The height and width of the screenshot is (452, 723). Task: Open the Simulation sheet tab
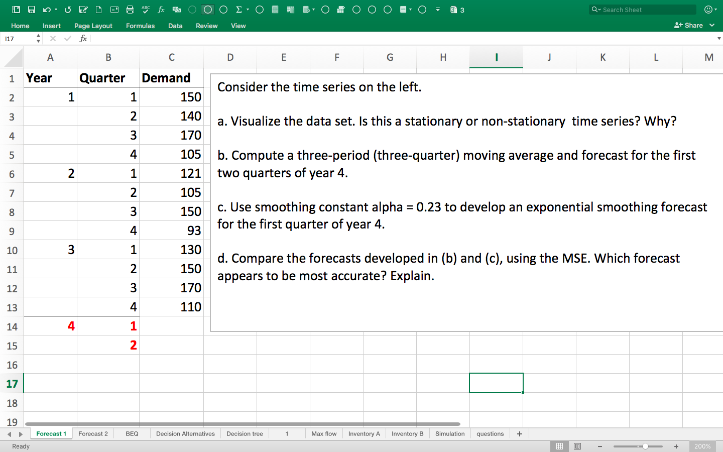pyautogui.click(x=449, y=433)
